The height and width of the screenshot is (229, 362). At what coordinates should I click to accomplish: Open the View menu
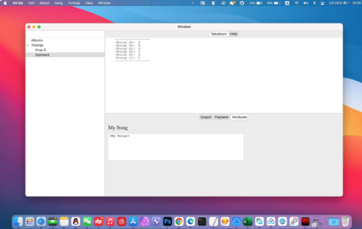[89, 3]
